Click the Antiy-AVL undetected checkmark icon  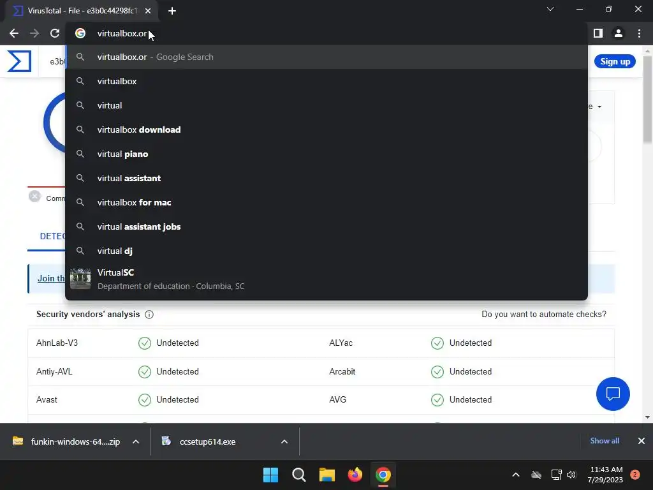tap(145, 372)
